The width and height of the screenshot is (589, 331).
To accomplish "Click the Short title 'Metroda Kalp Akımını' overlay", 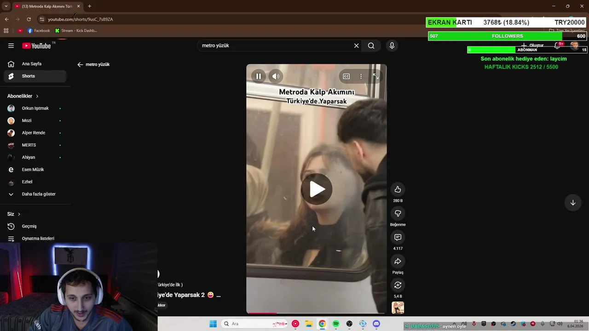I will [x=317, y=96].
